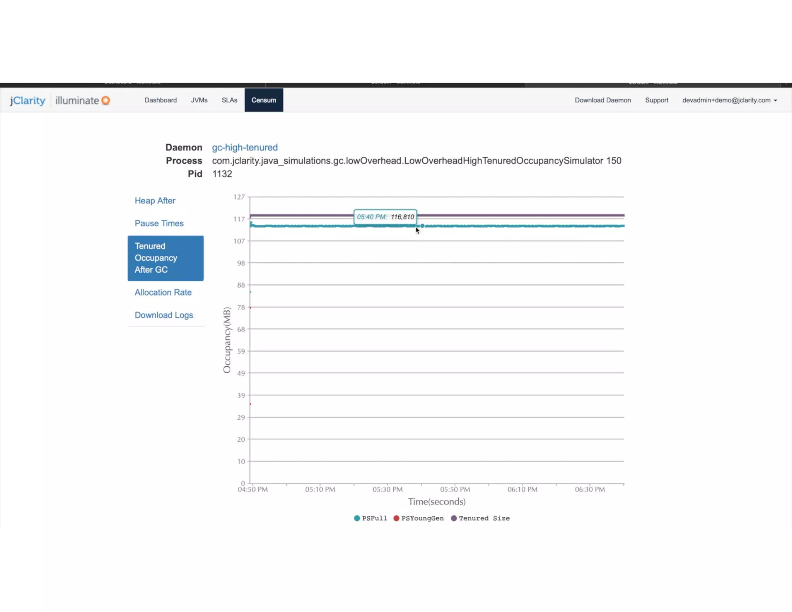Image resolution: width=792 pixels, height=612 pixels.
Task: Expand the devadmin+demo@jclarity.com account dropdown
Action: tap(729, 100)
